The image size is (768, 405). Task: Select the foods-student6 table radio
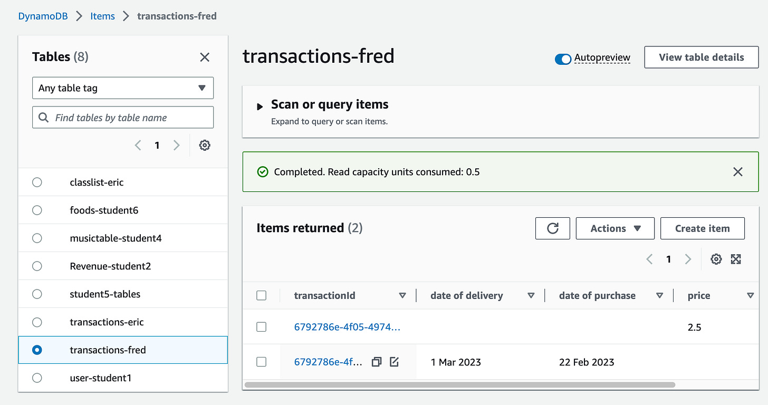[37, 210]
